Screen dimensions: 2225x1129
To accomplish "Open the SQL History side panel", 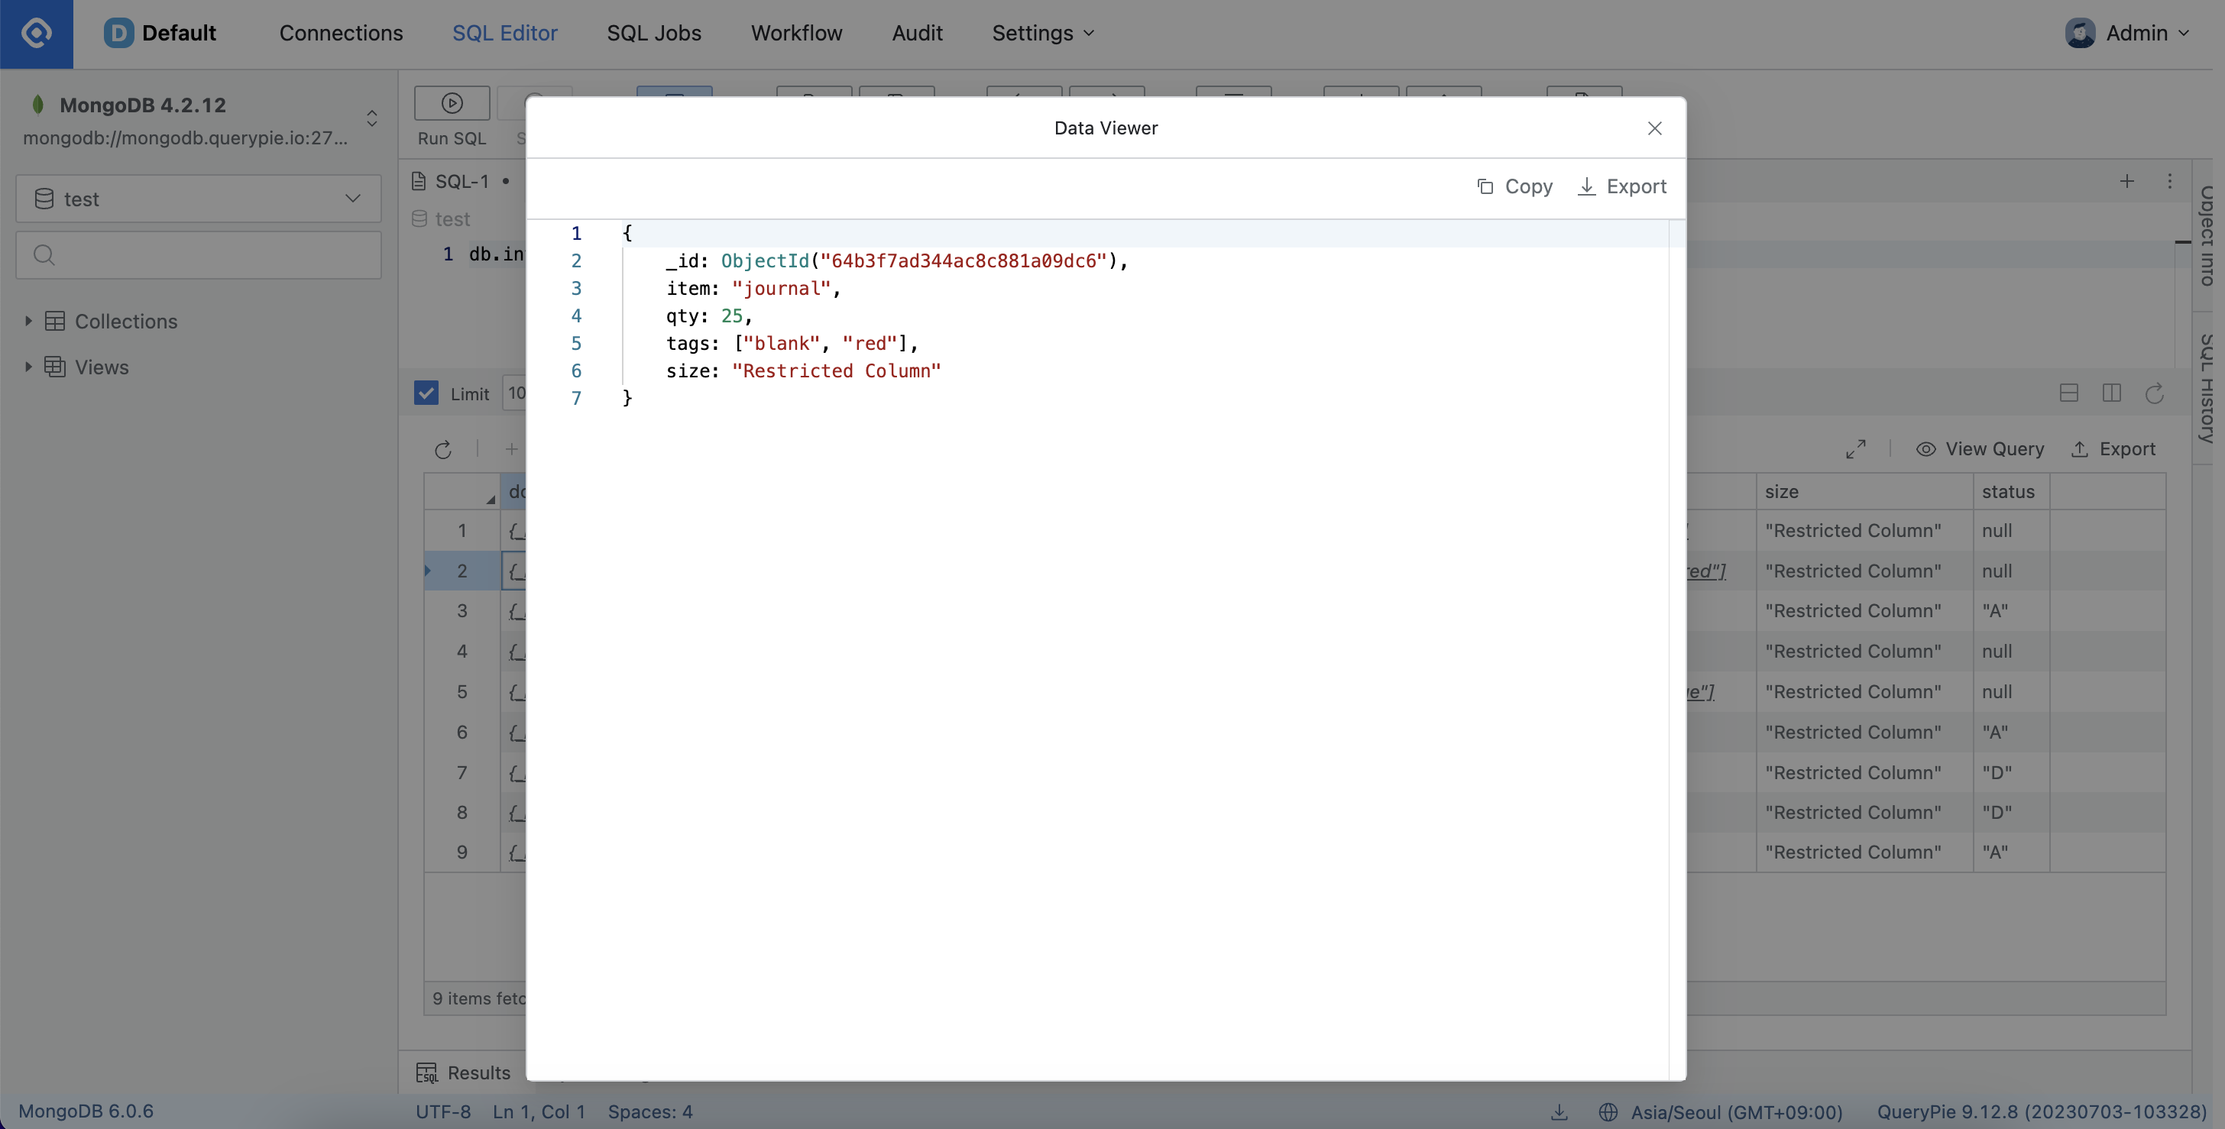I will (2207, 388).
